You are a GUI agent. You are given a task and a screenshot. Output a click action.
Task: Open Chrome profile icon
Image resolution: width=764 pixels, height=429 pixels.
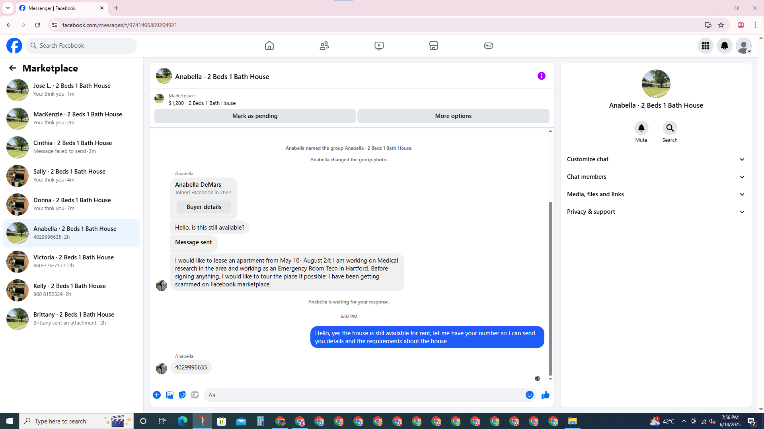click(x=741, y=25)
